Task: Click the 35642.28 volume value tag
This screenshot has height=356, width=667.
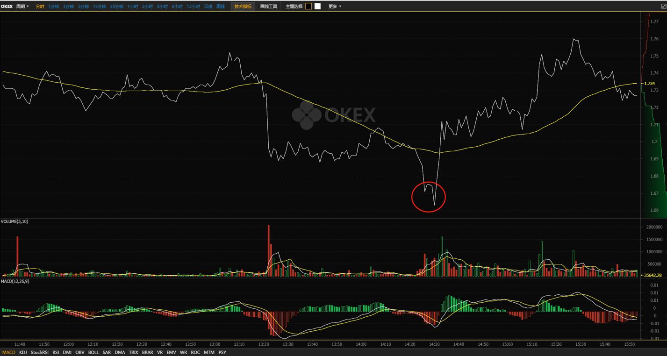Action: tap(651, 276)
